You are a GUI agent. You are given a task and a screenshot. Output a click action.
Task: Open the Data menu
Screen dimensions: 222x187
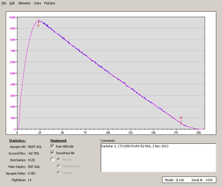click(x=37, y=3)
